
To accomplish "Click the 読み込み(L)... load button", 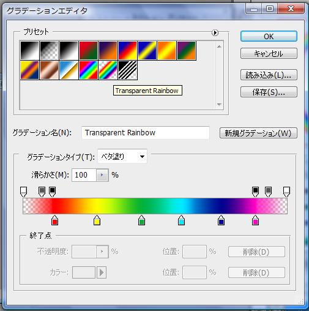I will click(269, 75).
